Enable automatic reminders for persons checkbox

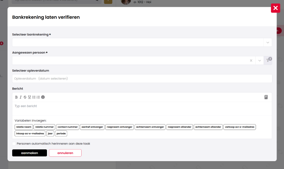coord(14,144)
